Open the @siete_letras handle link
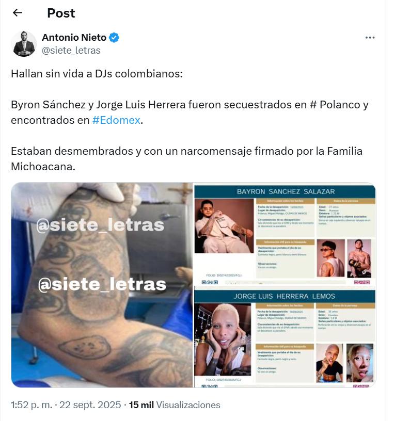394x421 pixels. coord(71,51)
